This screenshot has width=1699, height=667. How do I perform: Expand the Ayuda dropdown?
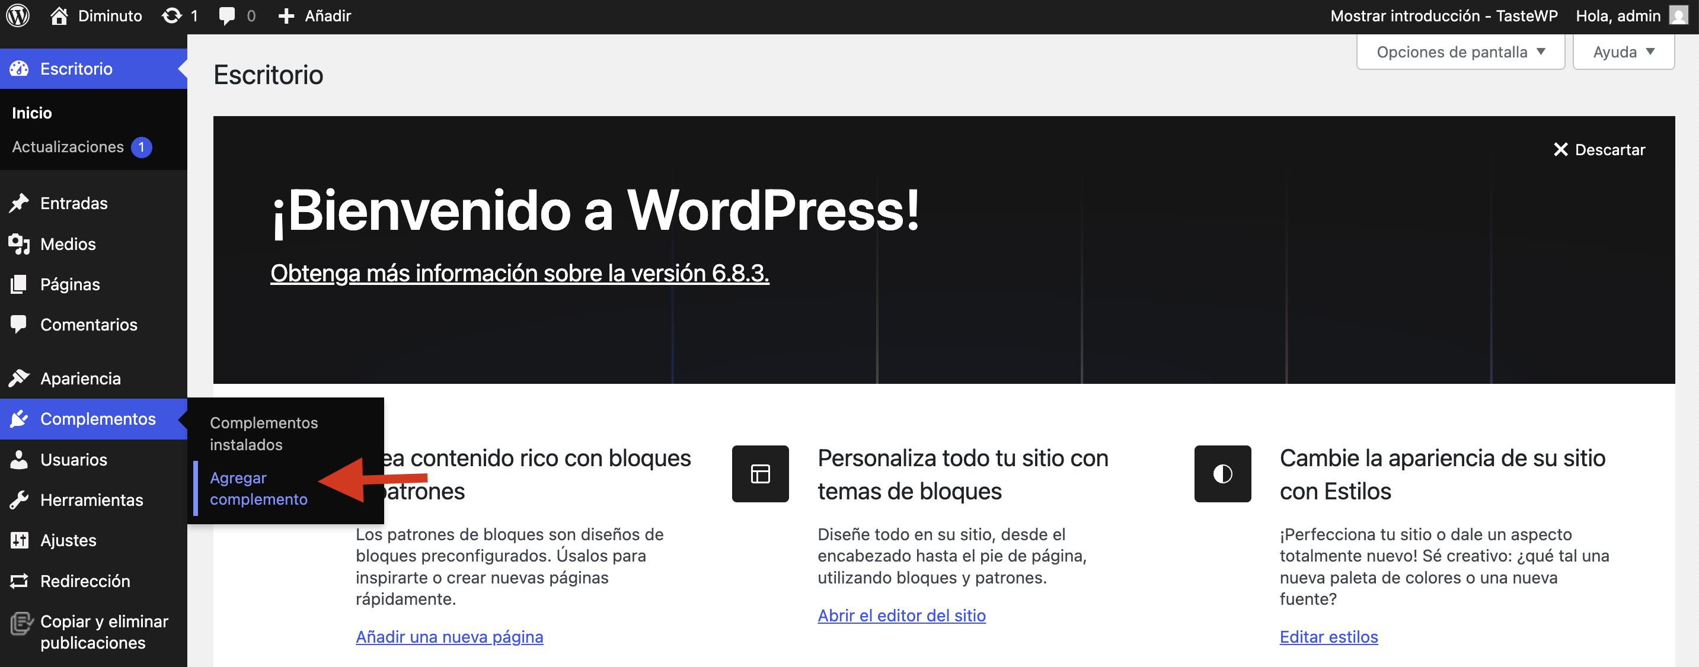point(1623,52)
